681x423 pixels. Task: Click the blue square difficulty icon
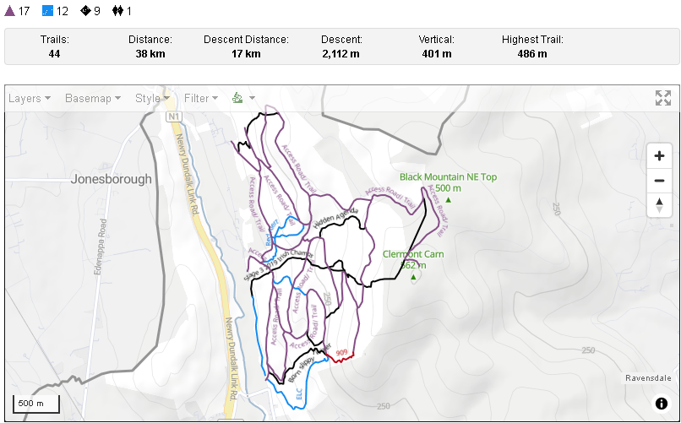point(48,12)
